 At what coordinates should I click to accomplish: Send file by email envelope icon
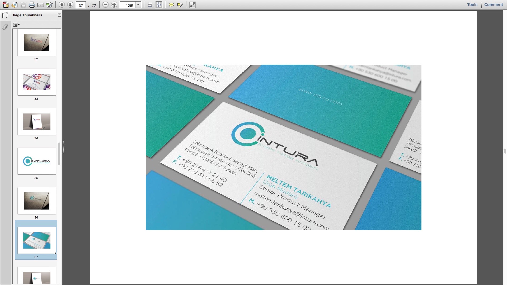pos(41,5)
